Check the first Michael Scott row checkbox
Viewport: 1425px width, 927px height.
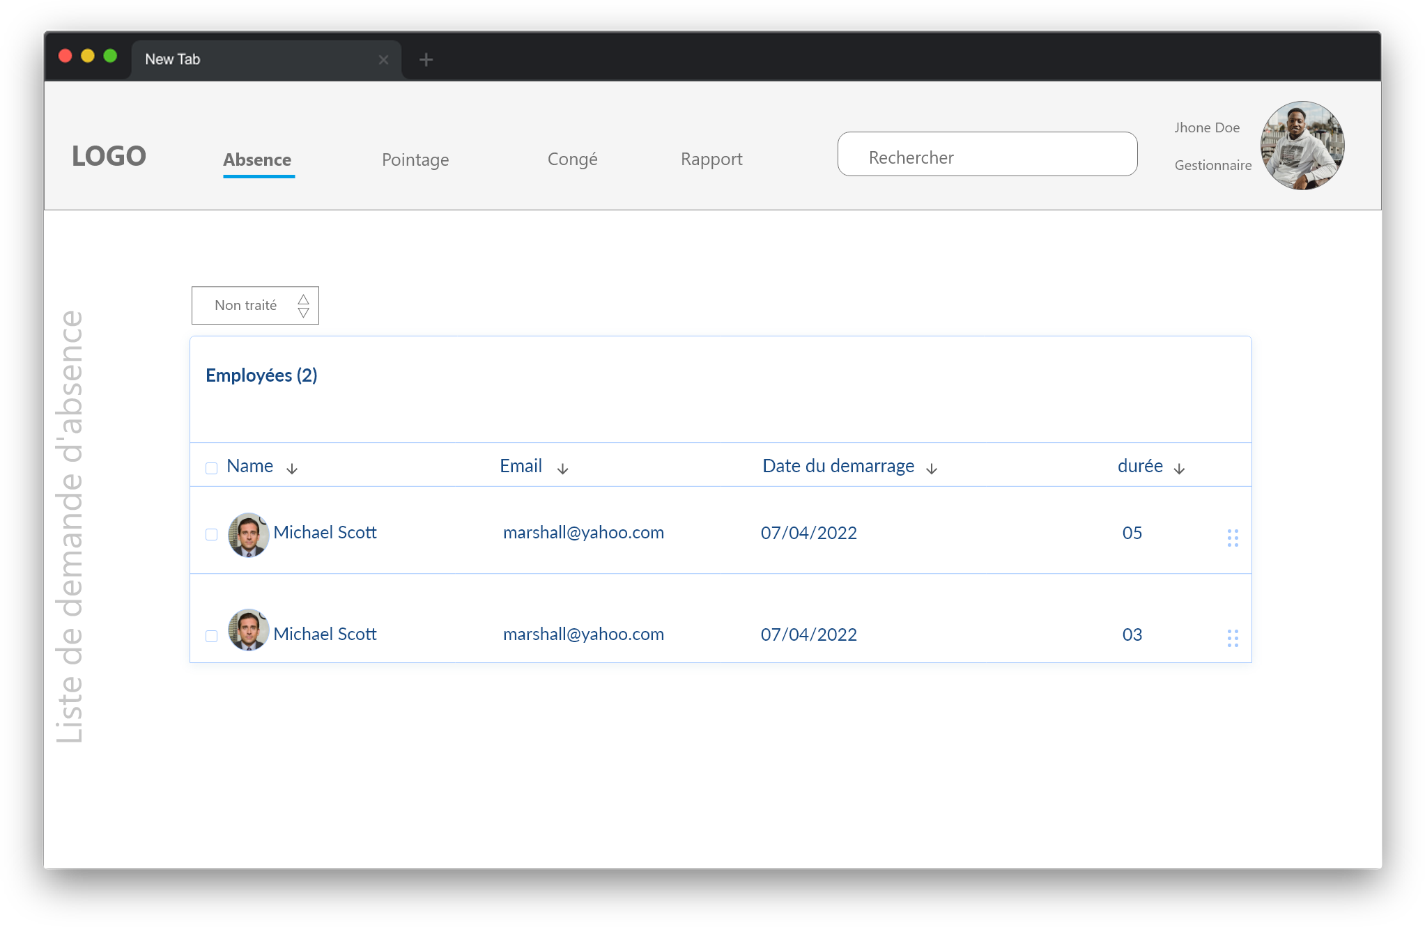211,534
